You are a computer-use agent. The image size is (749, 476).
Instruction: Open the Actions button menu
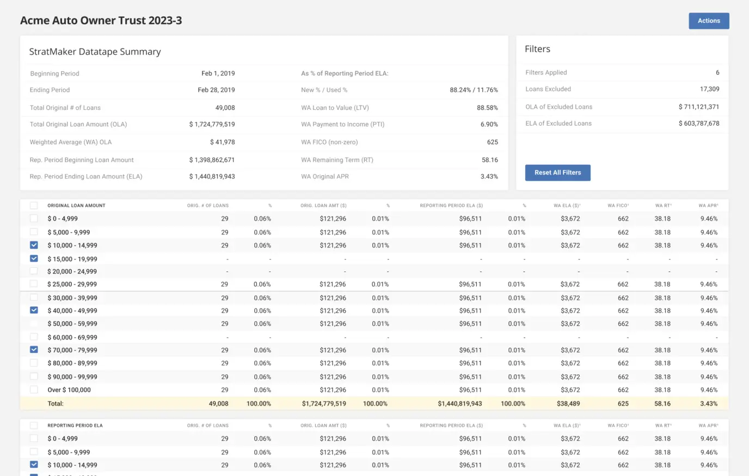708,21
